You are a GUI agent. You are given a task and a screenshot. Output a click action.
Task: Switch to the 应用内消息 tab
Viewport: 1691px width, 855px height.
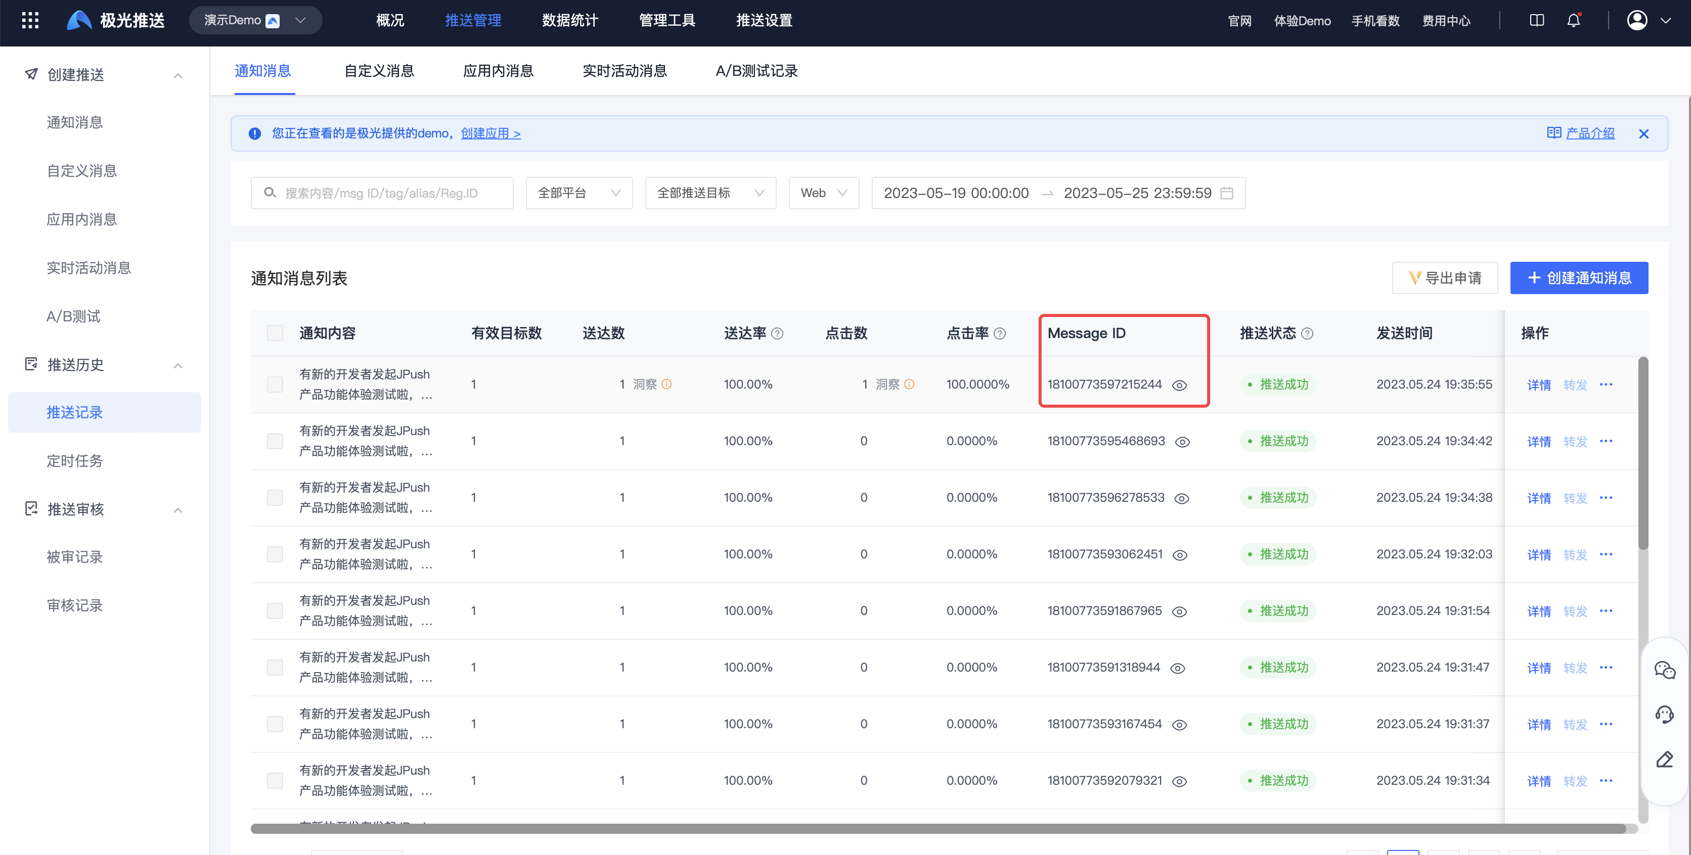click(498, 71)
